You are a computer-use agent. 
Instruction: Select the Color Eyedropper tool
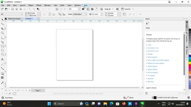pos(2,83)
